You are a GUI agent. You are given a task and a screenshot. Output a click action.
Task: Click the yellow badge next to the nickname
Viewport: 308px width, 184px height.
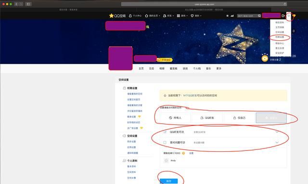165,60
